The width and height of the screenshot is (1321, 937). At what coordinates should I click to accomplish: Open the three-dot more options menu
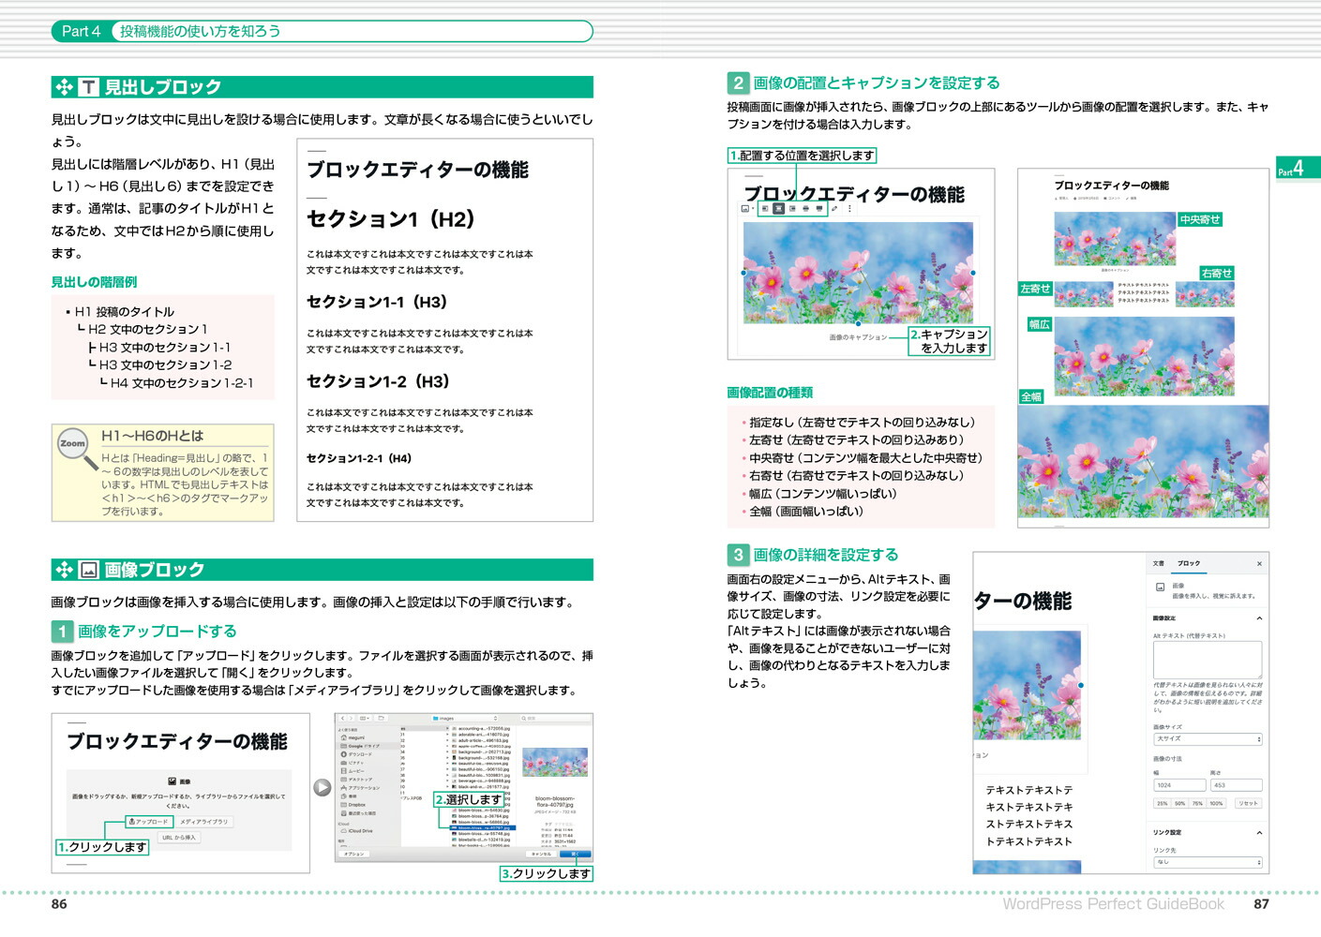849,208
